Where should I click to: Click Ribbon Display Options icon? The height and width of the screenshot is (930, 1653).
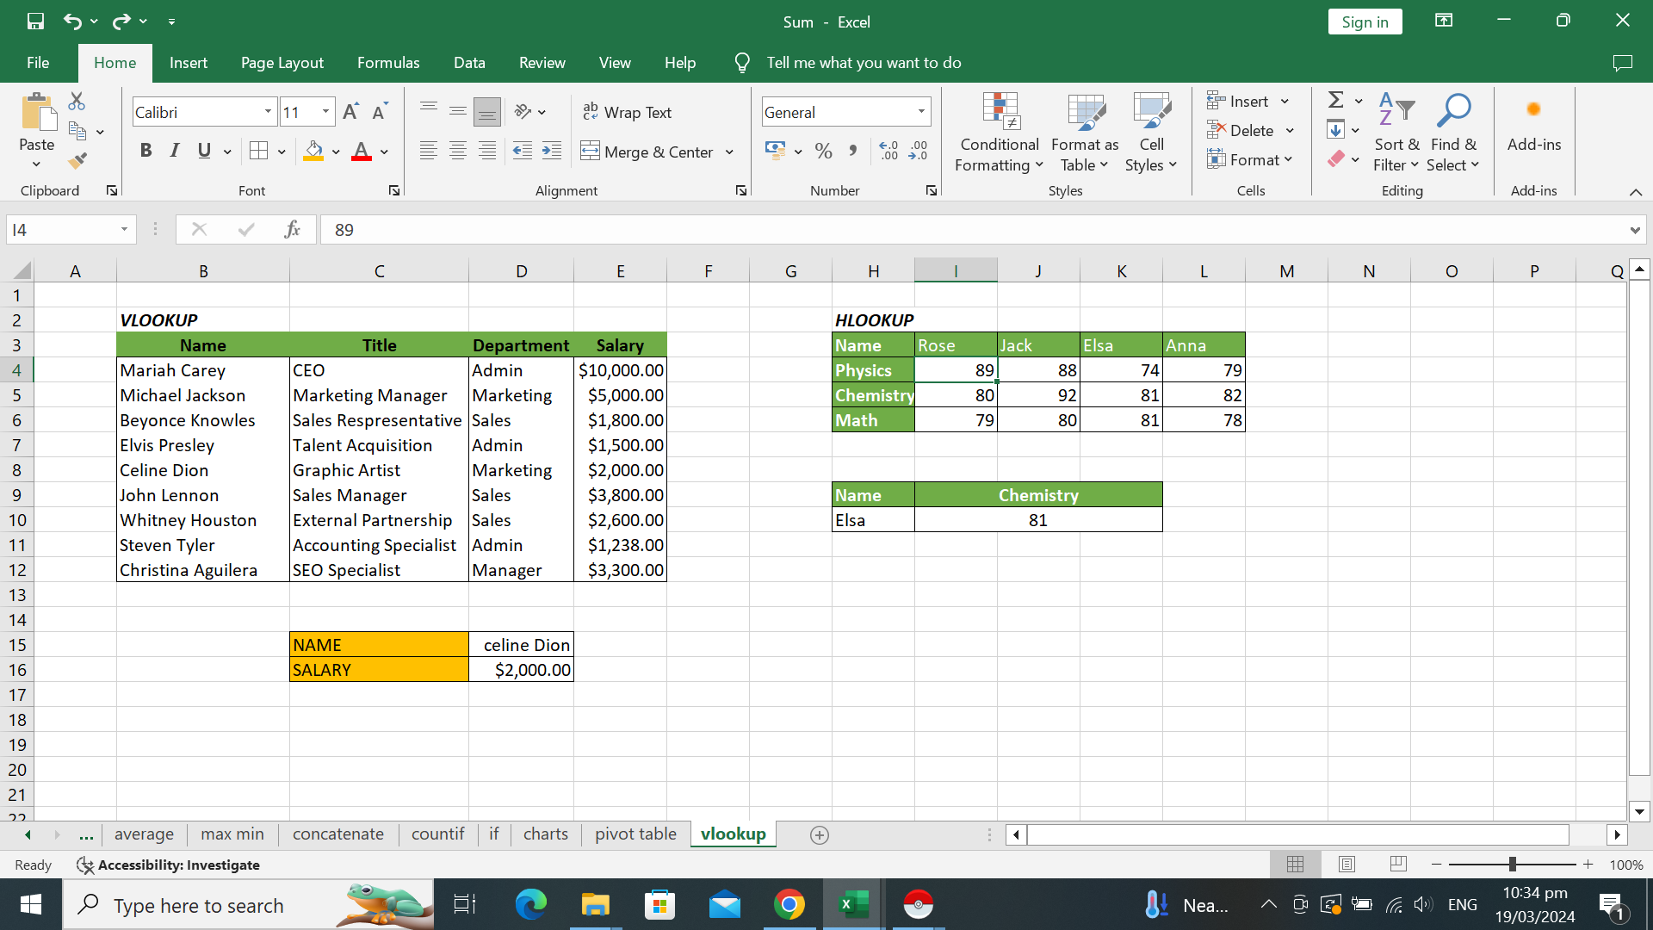click(x=1444, y=21)
